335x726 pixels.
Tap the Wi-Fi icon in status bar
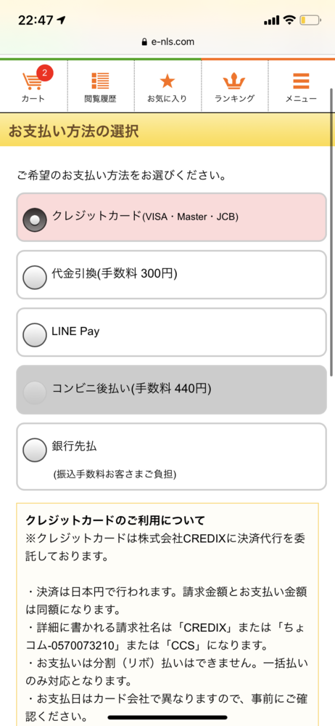pyautogui.click(x=289, y=20)
